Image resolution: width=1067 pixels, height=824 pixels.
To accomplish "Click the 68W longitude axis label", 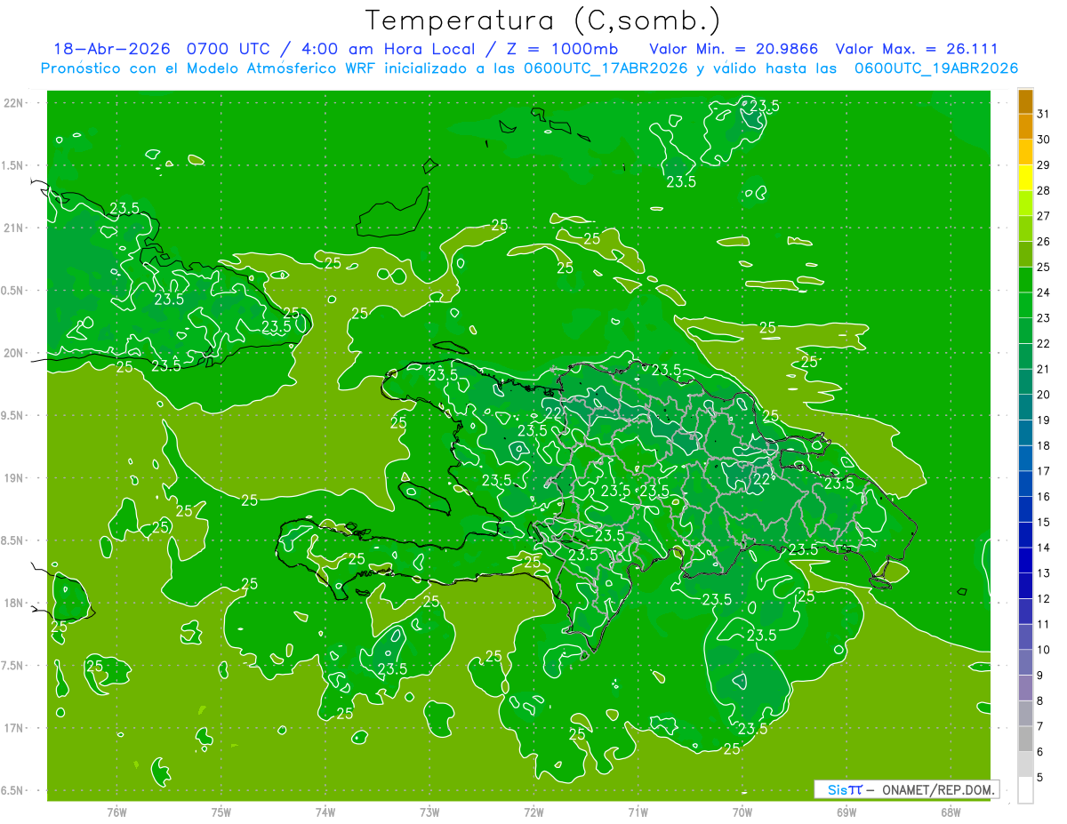I will tap(950, 812).
